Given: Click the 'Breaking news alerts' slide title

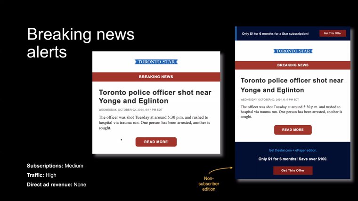Looking at the screenshot, I should click(x=81, y=43).
